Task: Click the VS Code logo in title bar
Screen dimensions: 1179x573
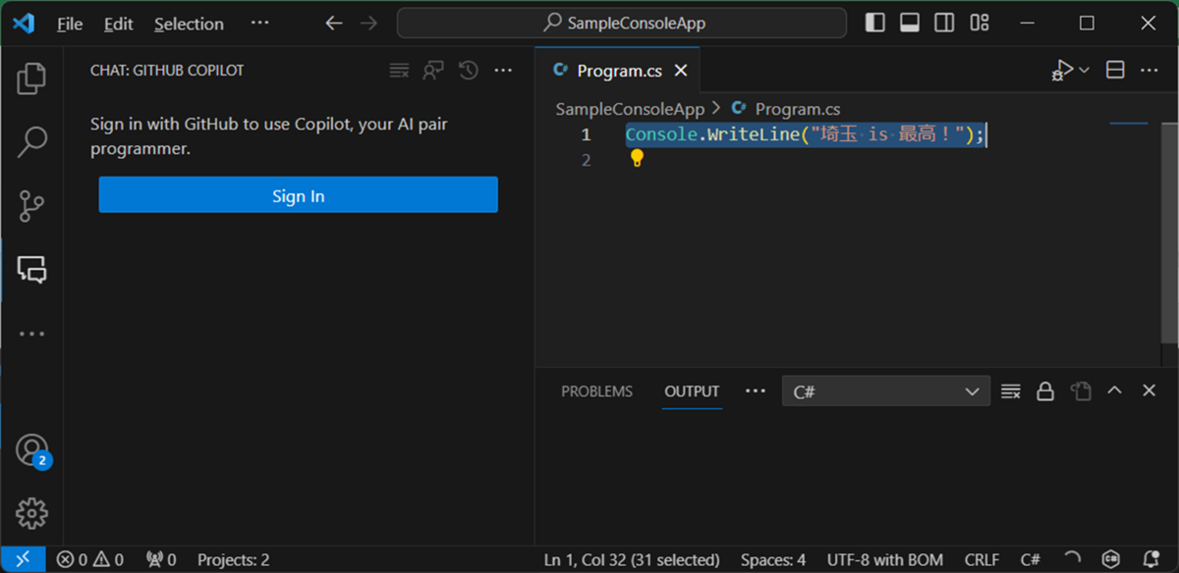Action: (x=24, y=24)
